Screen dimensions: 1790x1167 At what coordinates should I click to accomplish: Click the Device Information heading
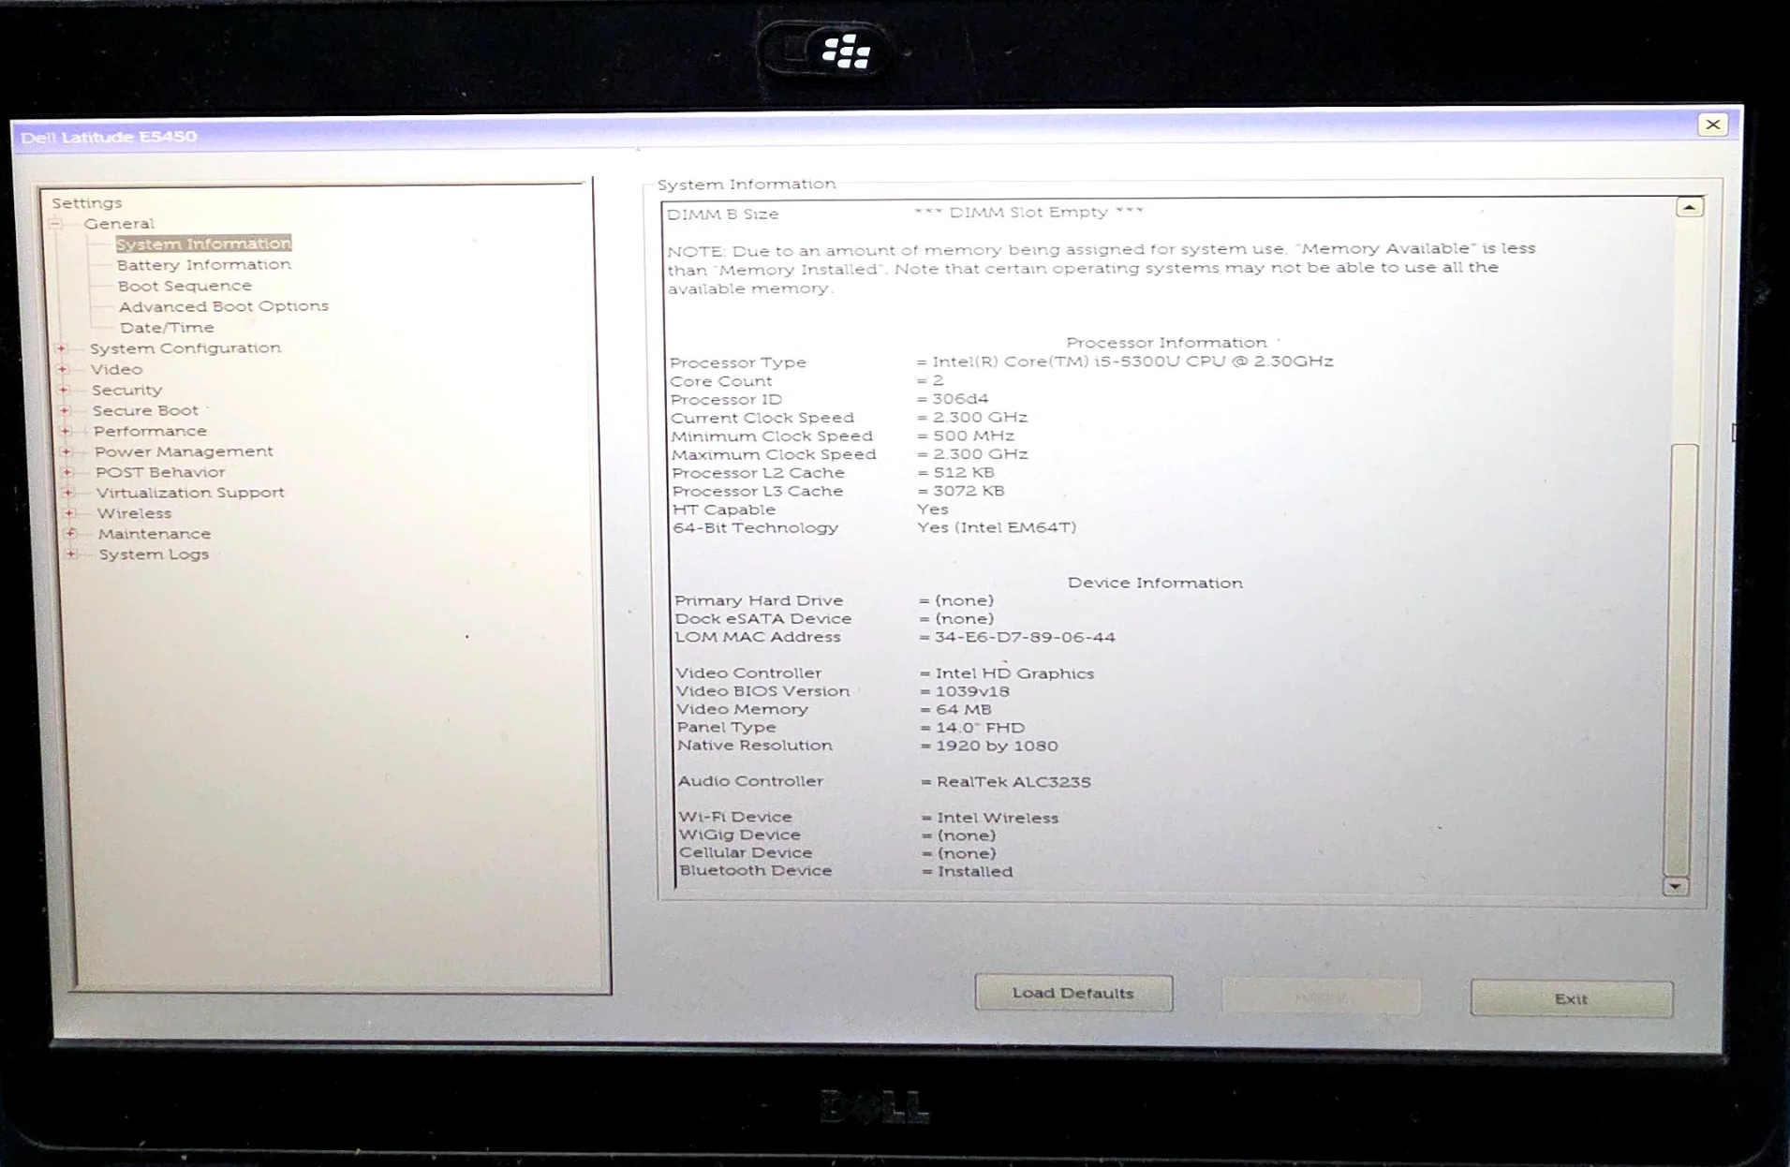(1155, 583)
